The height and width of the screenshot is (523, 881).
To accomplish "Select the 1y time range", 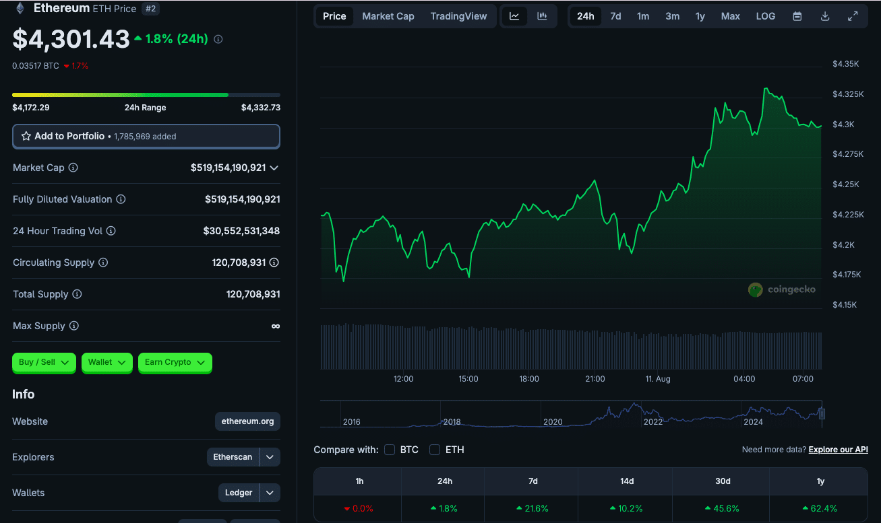I will click(x=700, y=16).
